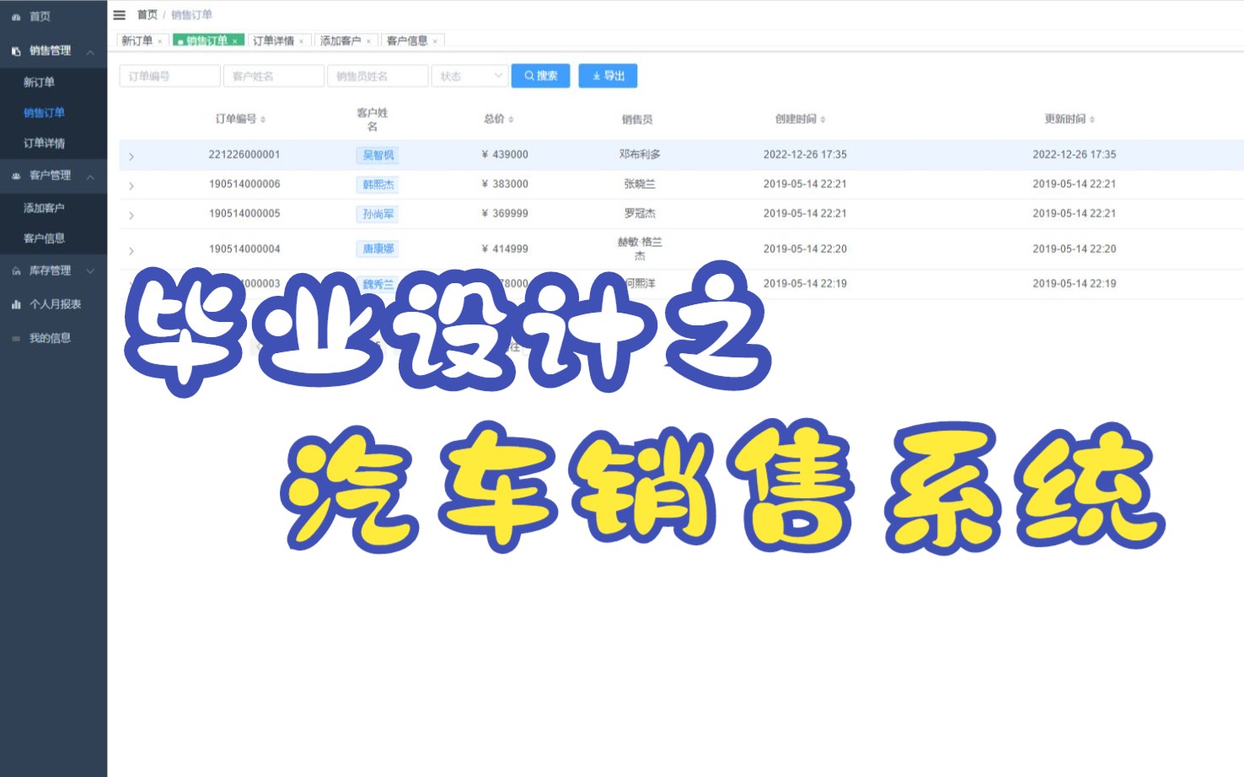Screen dimensions: 1244x777
Task: Toggle the hamburger sidebar collapse icon
Action: click(x=119, y=15)
